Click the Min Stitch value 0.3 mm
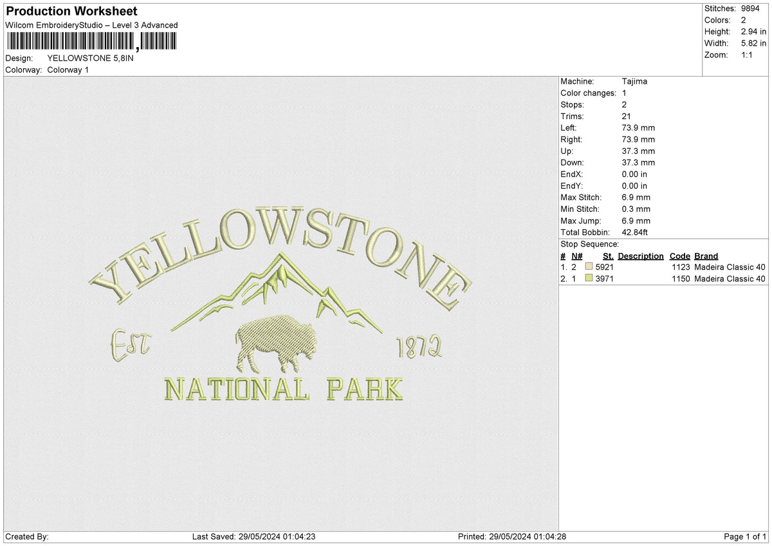Screen dimensions: 772x546 coord(636,209)
